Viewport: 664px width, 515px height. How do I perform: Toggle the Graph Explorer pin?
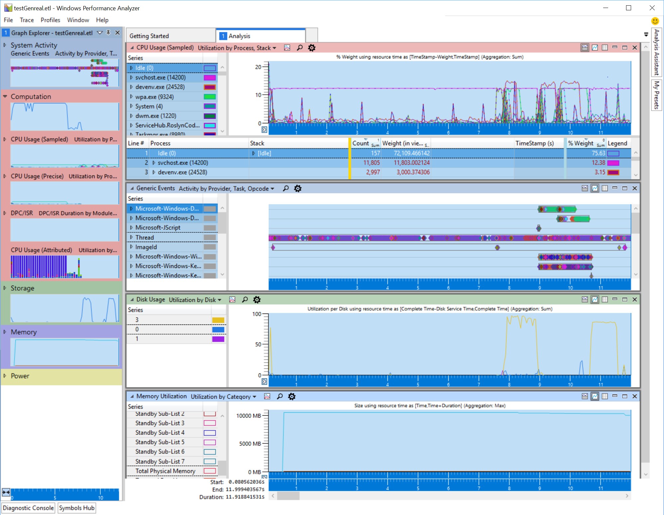pyautogui.click(x=108, y=33)
